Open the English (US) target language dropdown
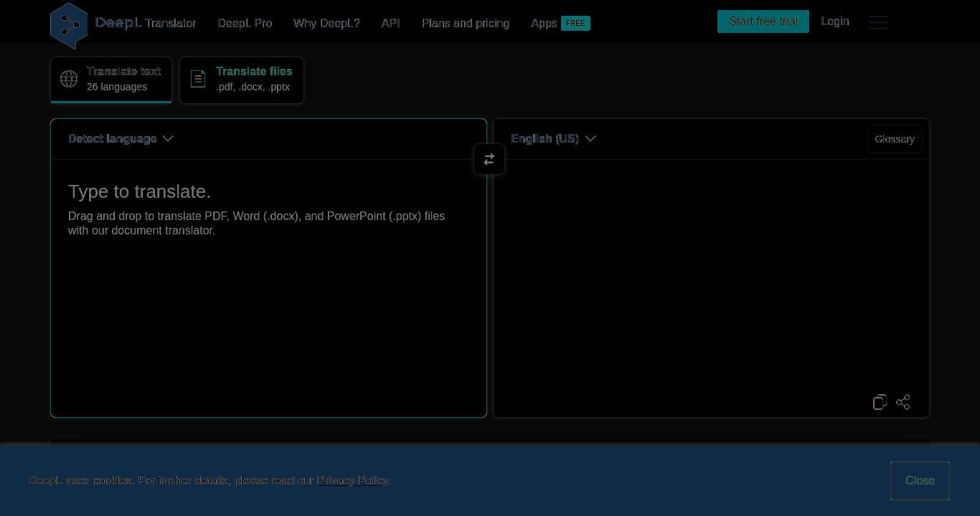Image resolution: width=980 pixels, height=516 pixels. click(x=553, y=138)
